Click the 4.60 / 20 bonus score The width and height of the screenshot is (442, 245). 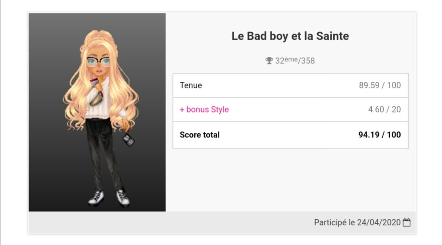384,110
